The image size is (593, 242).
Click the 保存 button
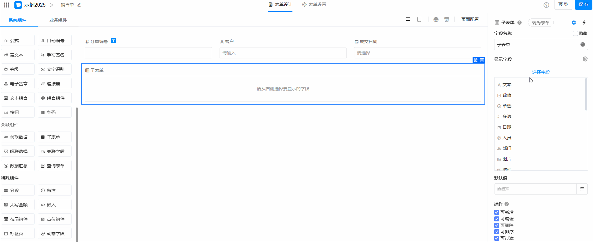coord(583,5)
